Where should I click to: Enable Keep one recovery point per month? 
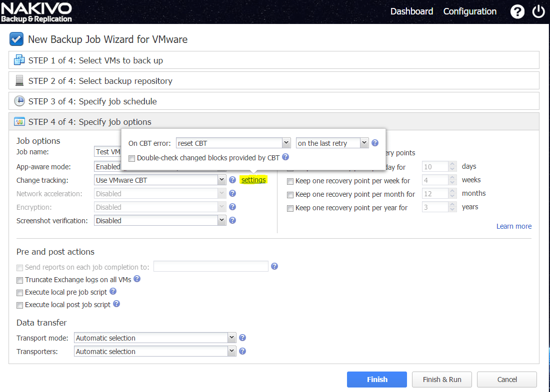(290, 195)
